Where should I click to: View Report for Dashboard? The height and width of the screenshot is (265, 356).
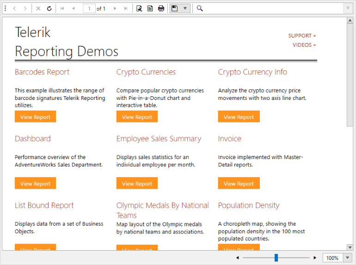coord(35,183)
